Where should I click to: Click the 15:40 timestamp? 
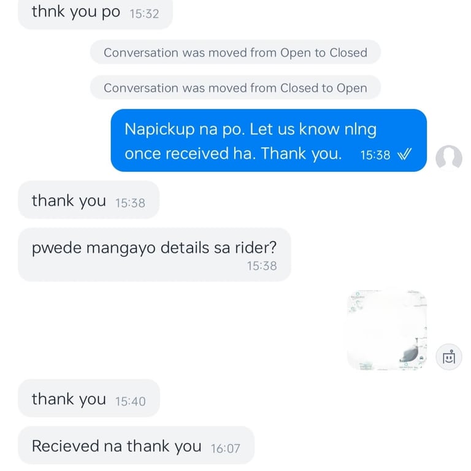coord(131,401)
